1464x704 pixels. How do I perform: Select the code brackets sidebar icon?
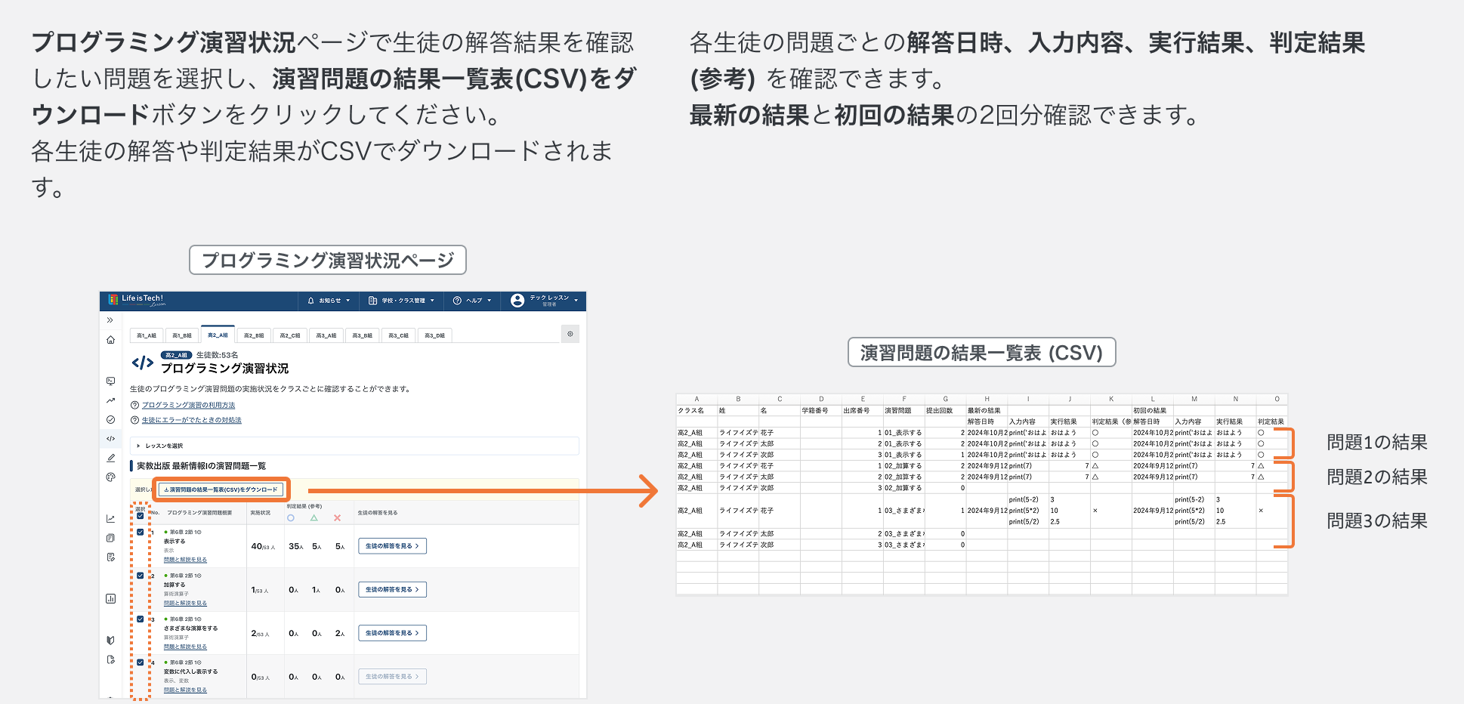(x=110, y=438)
